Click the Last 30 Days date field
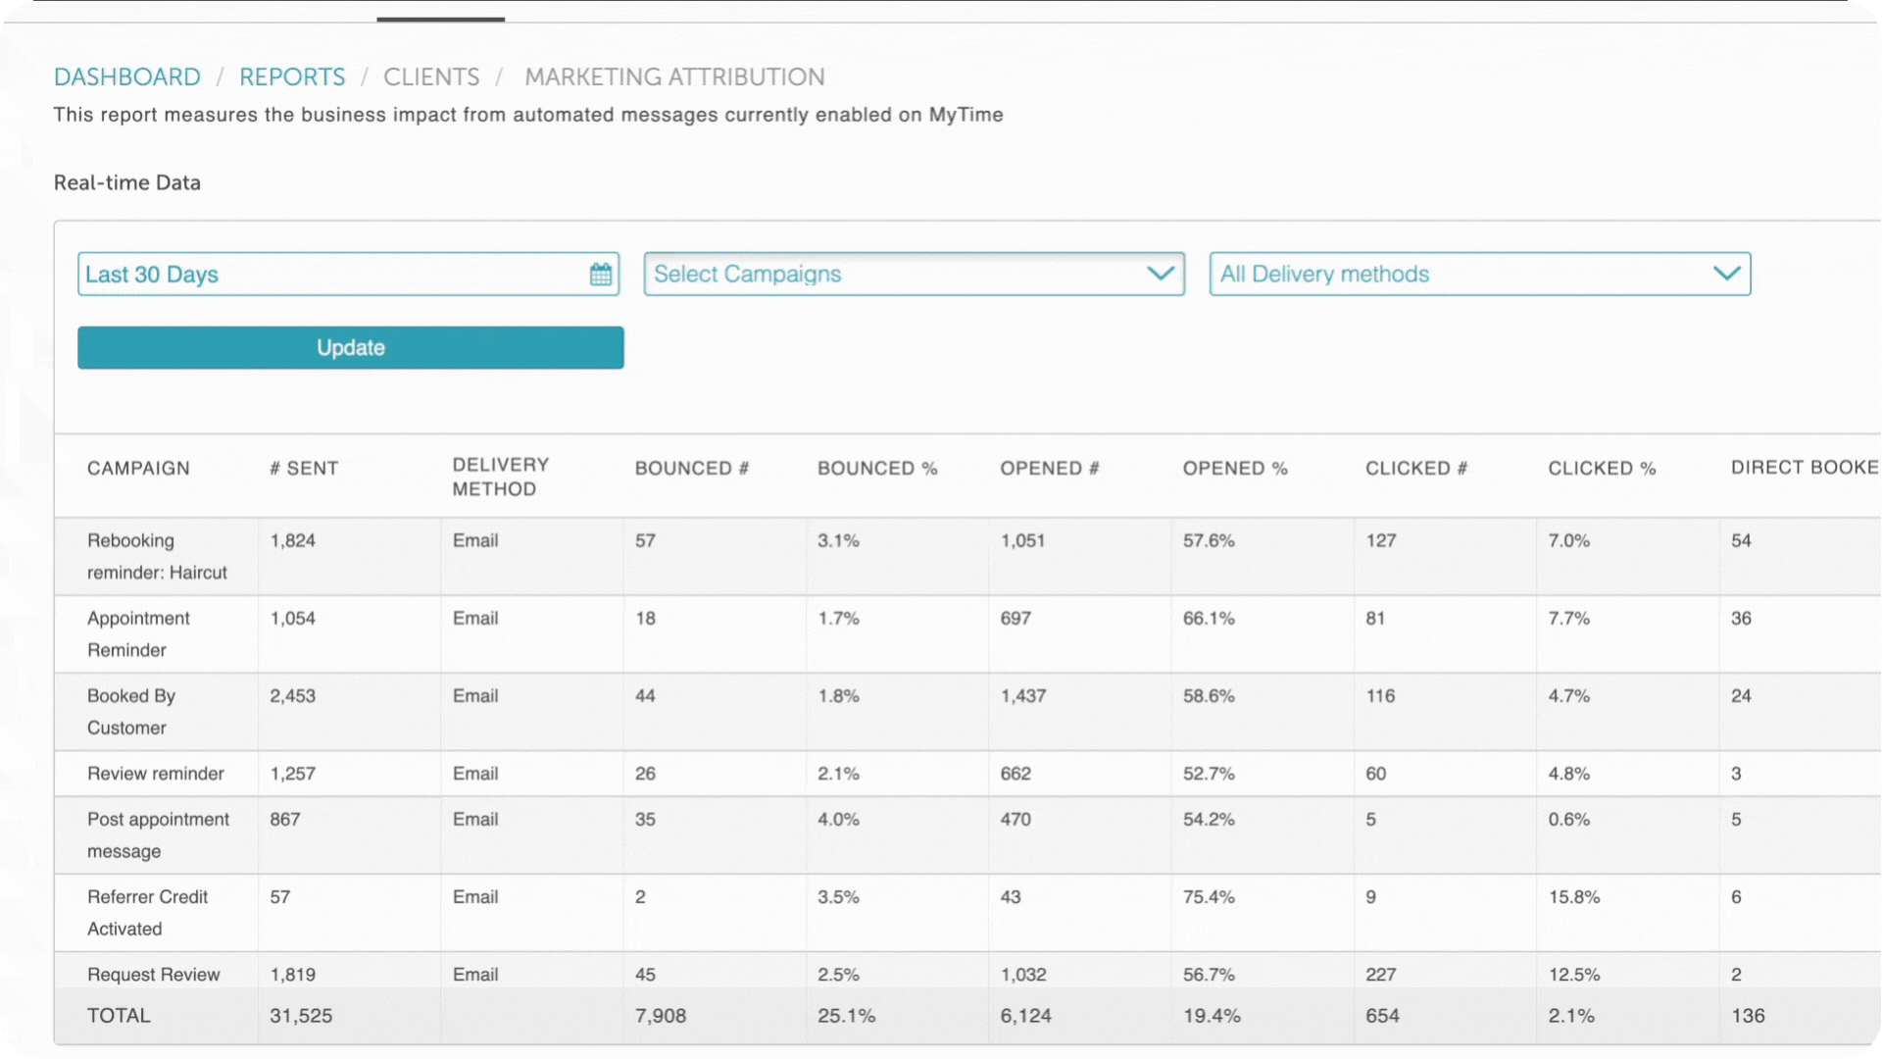 point(348,275)
